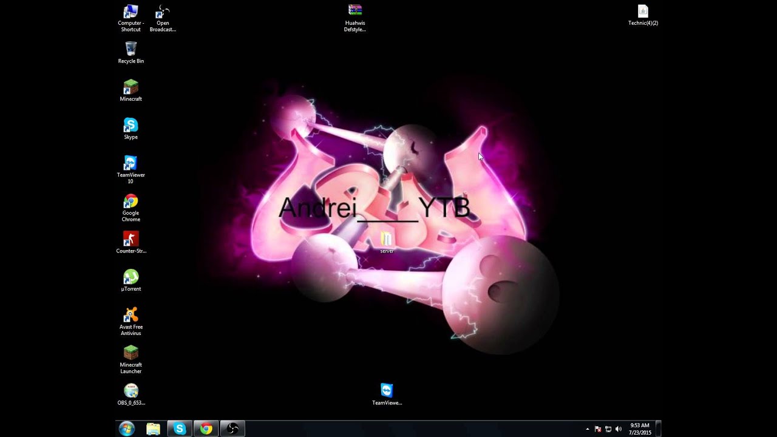The height and width of the screenshot is (437, 777).
Task: Click the Show Desktop button
Action: pos(658,429)
